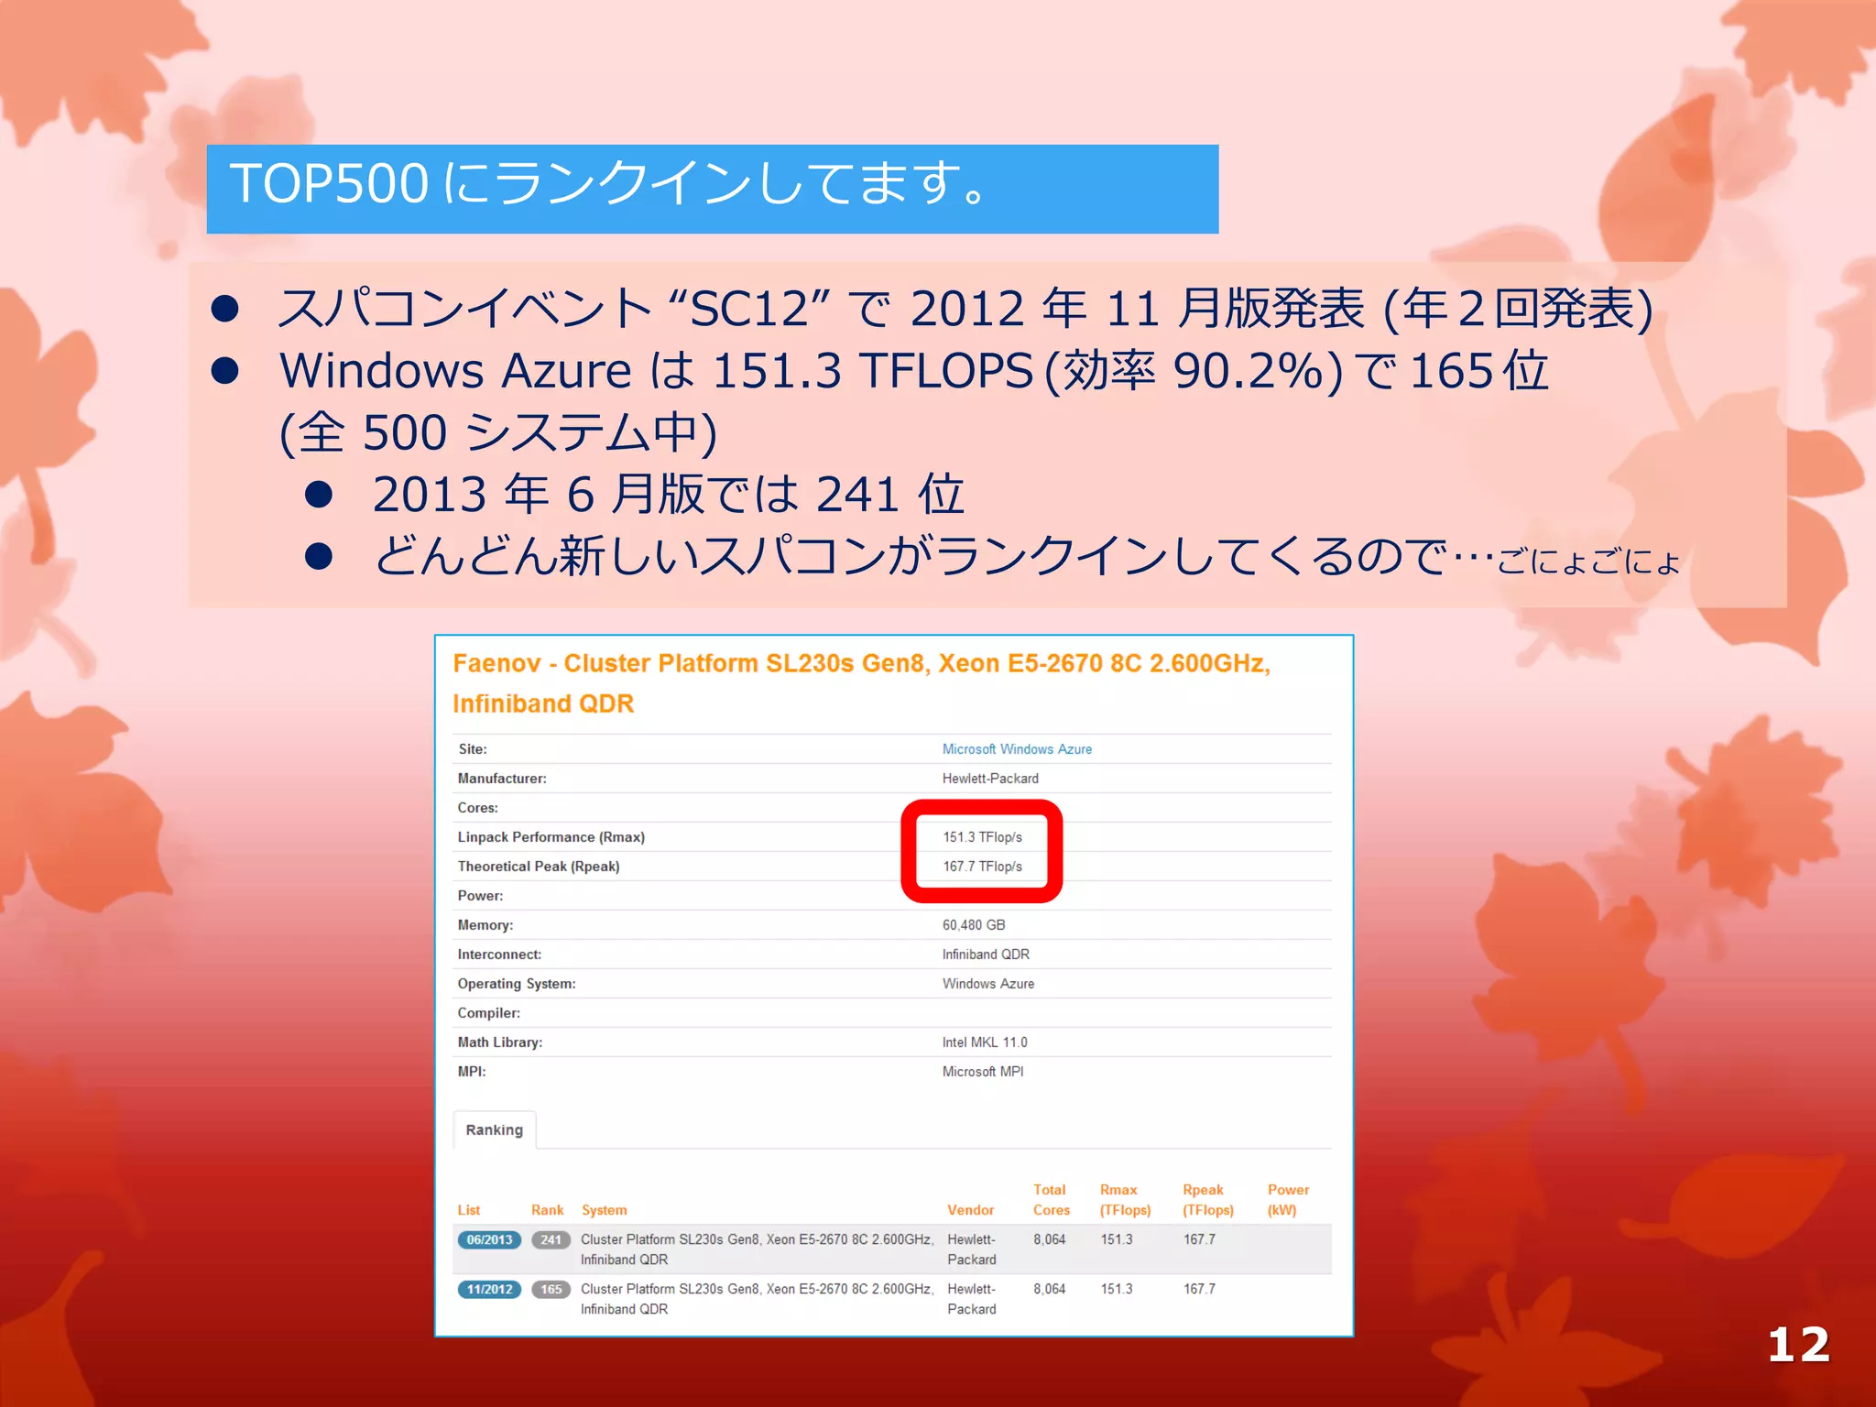Image resolution: width=1876 pixels, height=1407 pixels.
Task: Click the Math Library: label
Action: tap(500, 1042)
